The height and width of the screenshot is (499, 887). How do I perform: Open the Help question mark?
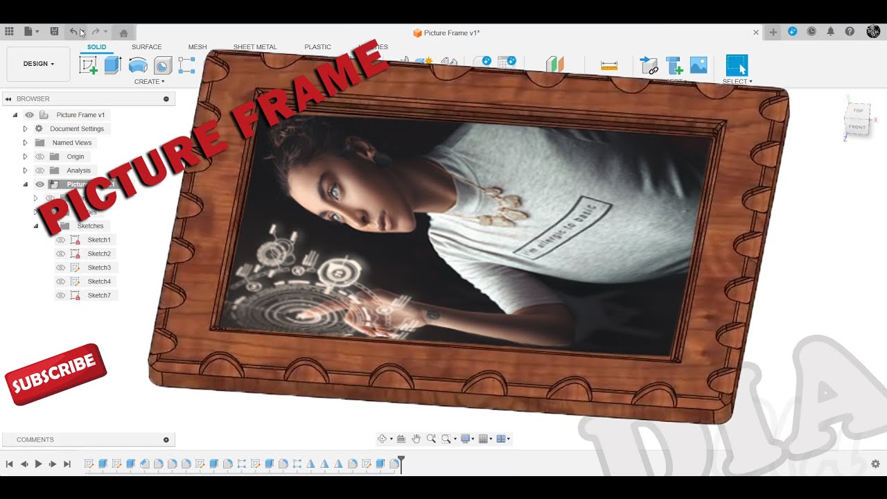(x=850, y=32)
